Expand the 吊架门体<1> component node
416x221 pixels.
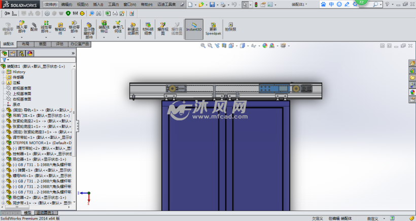3,115
